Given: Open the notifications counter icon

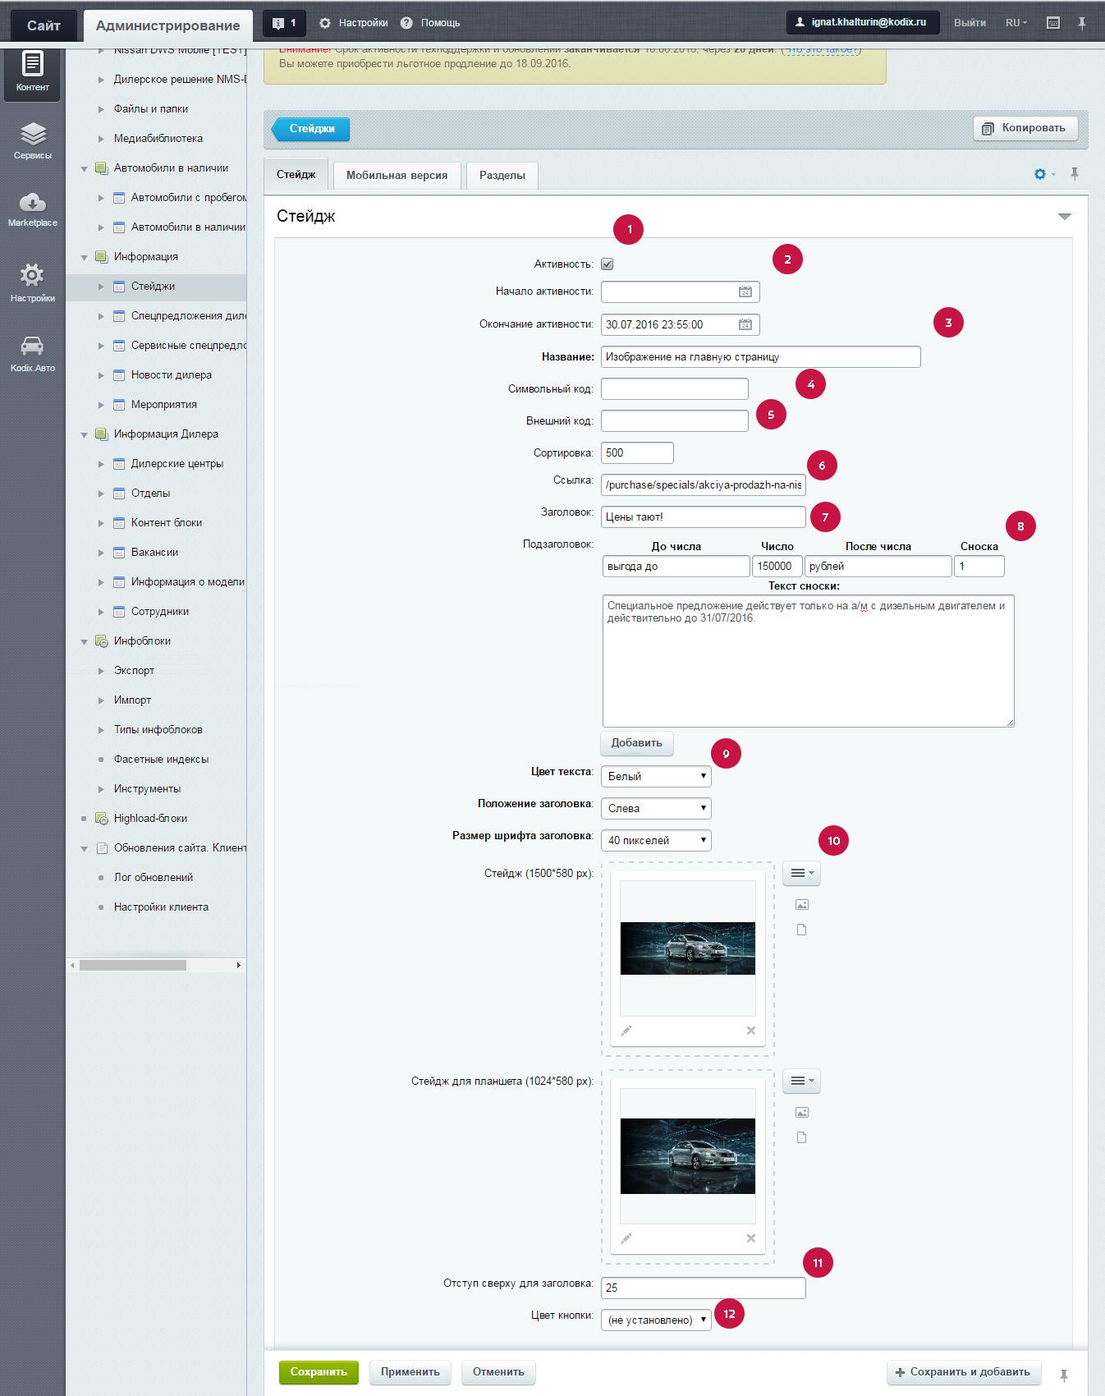Looking at the screenshot, I should click(x=284, y=23).
